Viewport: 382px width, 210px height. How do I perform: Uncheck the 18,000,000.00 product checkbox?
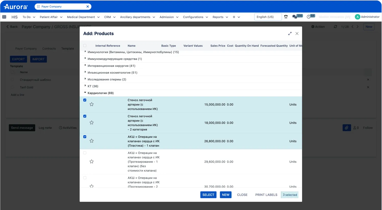click(x=85, y=116)
